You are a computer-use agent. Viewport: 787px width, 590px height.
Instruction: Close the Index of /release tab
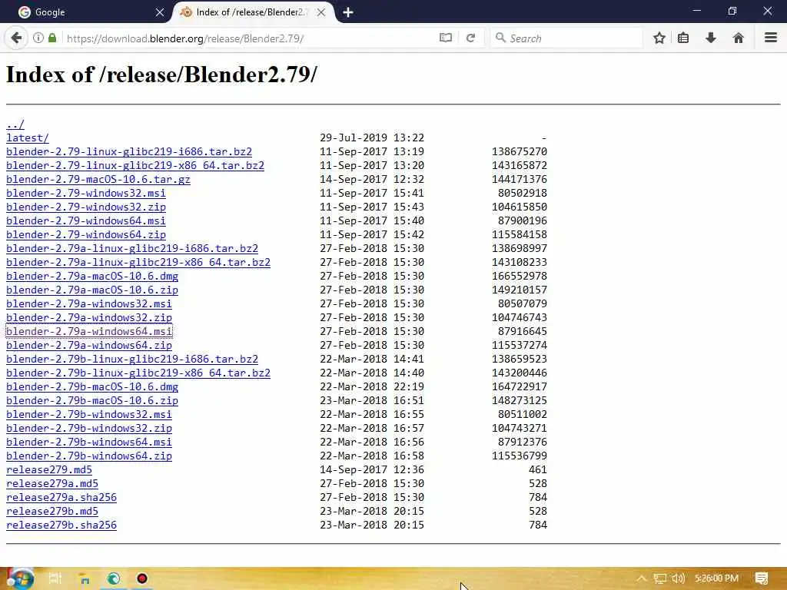click(x=321, y=12)
